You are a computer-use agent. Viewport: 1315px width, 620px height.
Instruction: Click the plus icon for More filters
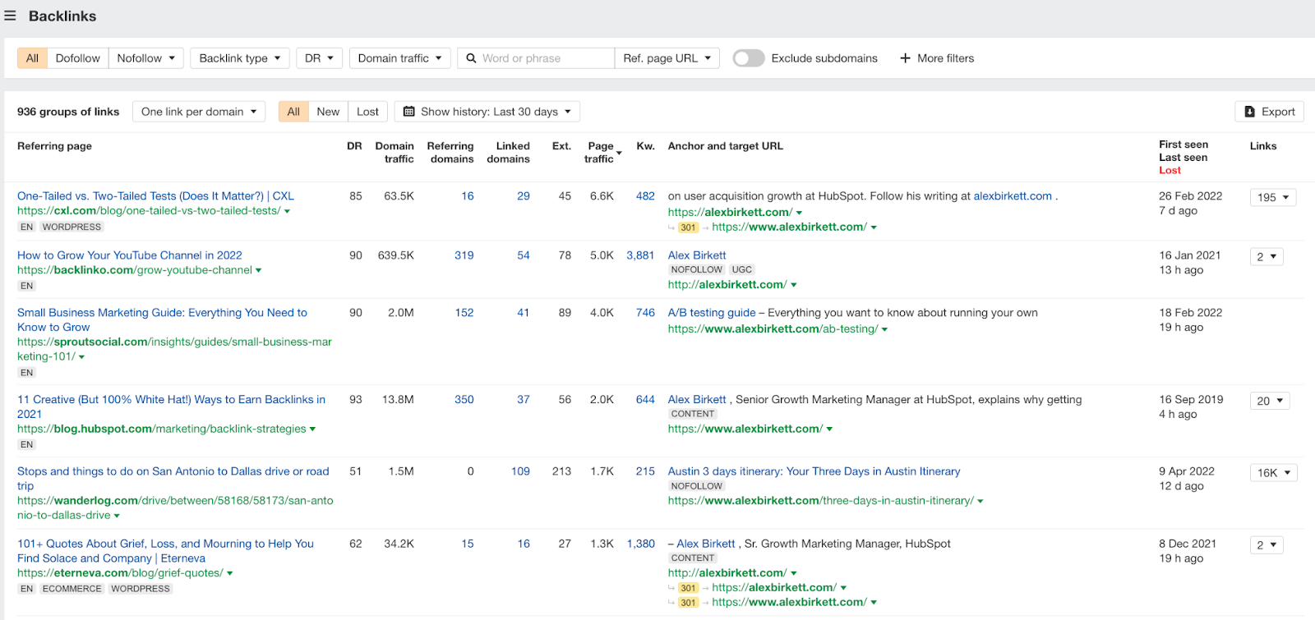coord(905,58)
